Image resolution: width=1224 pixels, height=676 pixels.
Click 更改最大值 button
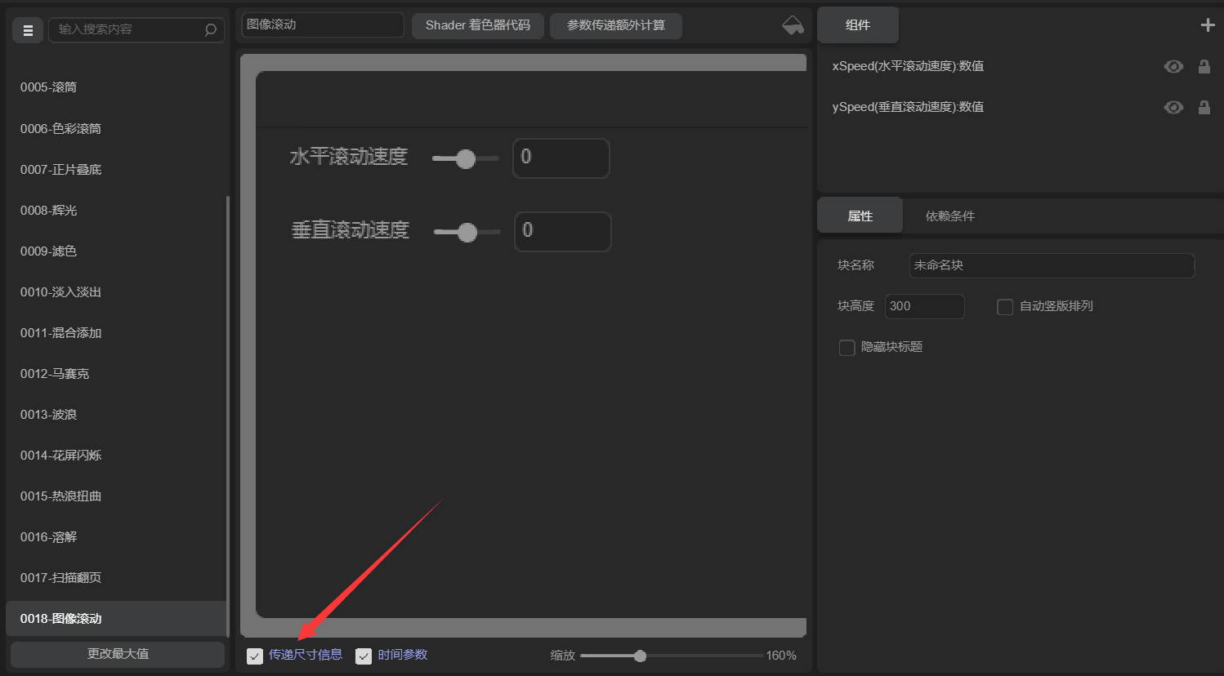[118, 654]
